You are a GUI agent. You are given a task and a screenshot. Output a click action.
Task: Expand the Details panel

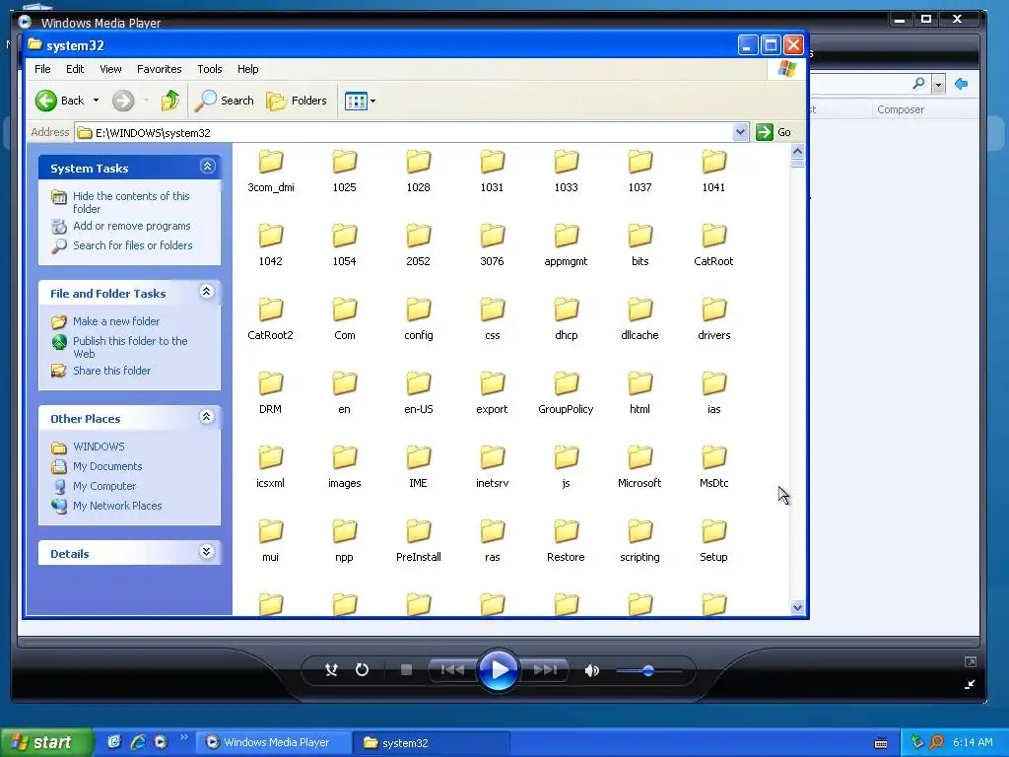tap(207, 552)
